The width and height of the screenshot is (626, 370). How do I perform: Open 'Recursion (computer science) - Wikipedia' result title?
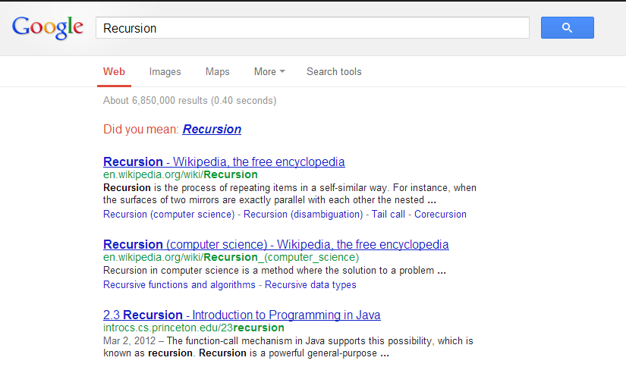(276, 244)
